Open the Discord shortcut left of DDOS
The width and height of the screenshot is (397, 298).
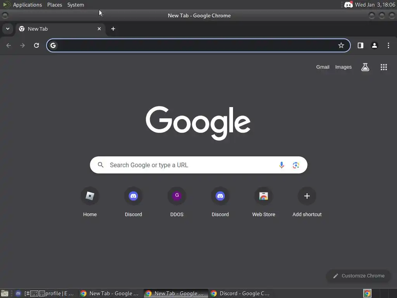pos(133,202)
